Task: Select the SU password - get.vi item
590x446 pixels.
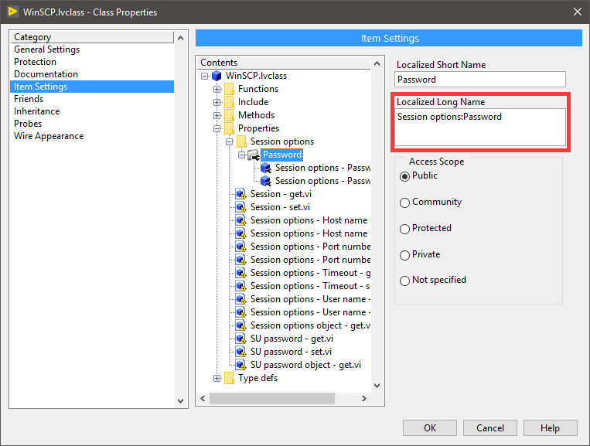Action: (292, 339)
